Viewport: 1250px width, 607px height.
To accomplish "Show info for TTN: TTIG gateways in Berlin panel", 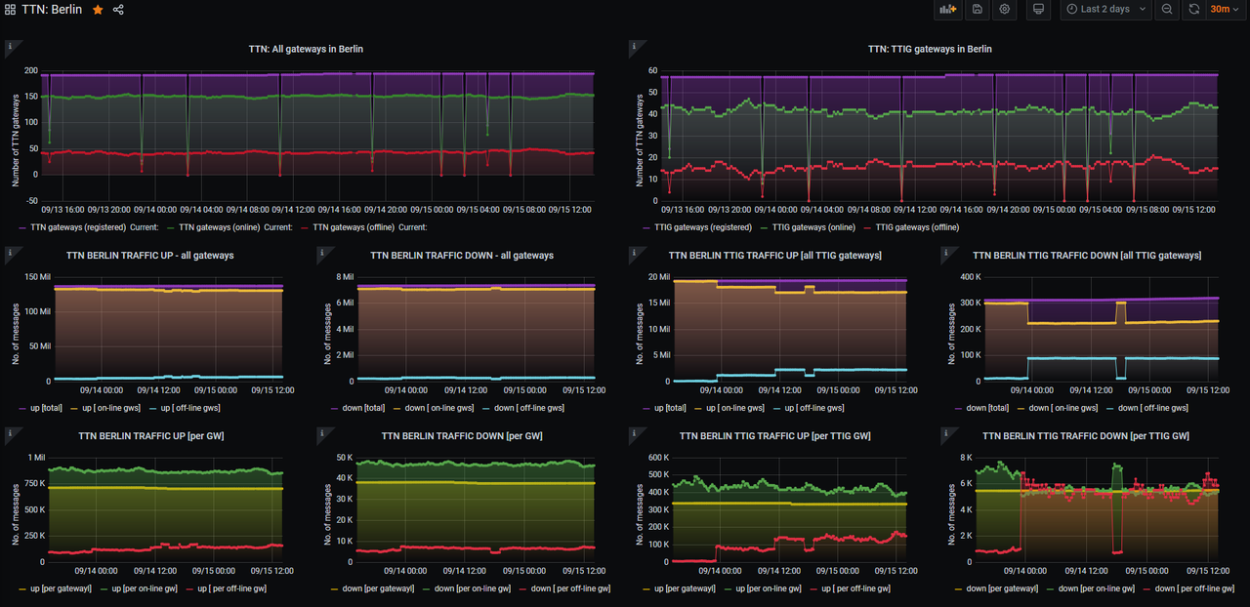I will (x=634, y=45).
